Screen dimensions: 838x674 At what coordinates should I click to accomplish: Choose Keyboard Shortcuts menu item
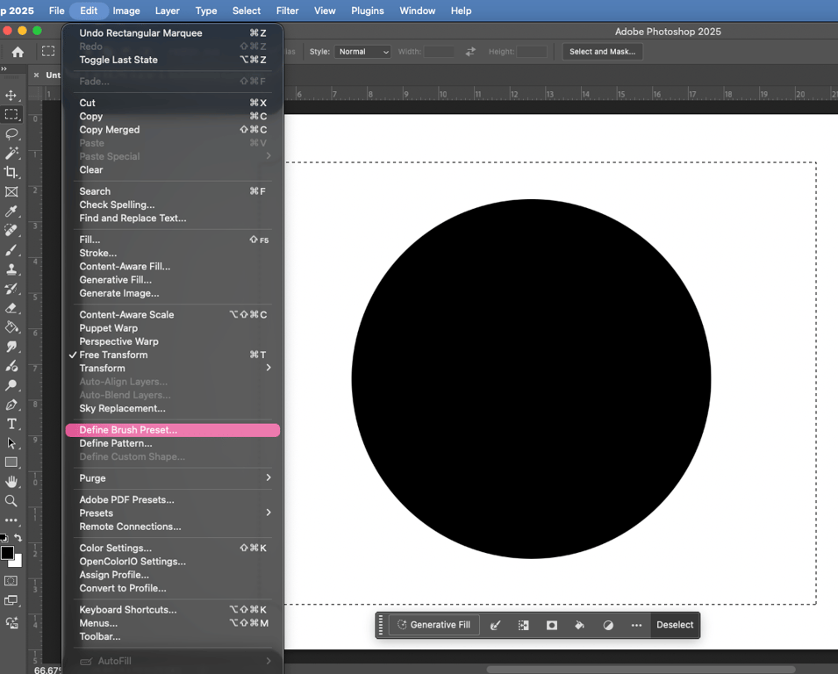tap(172, 610)
